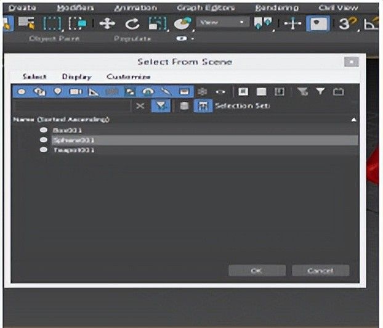Switch to the Object Paint ribbon tab

[x=54, y=39]
